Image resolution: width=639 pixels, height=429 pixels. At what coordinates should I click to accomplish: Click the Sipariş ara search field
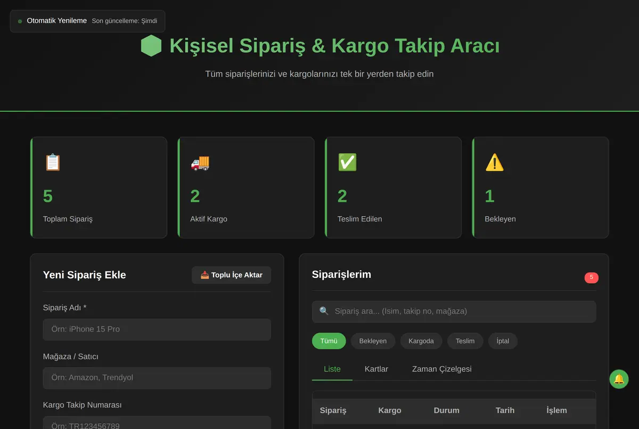(x=454, y=311)
